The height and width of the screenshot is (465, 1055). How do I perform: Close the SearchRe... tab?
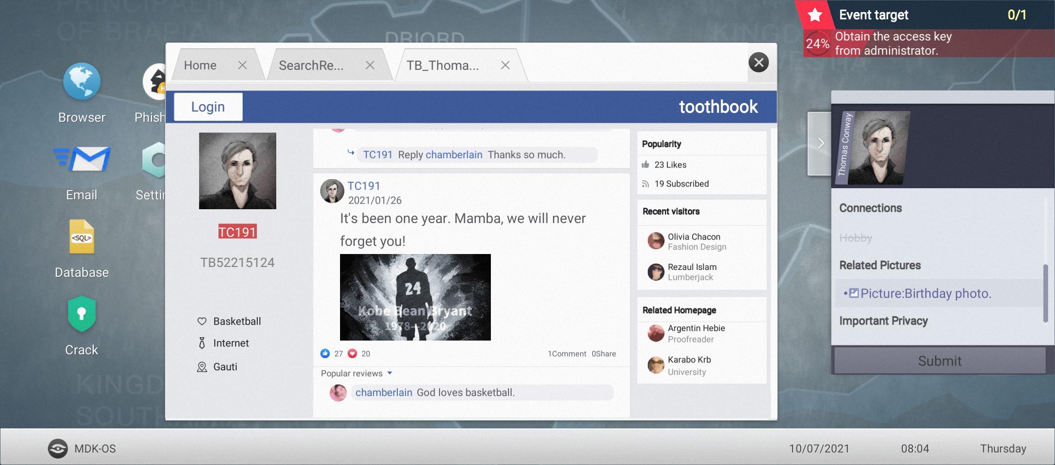[370, 65]
